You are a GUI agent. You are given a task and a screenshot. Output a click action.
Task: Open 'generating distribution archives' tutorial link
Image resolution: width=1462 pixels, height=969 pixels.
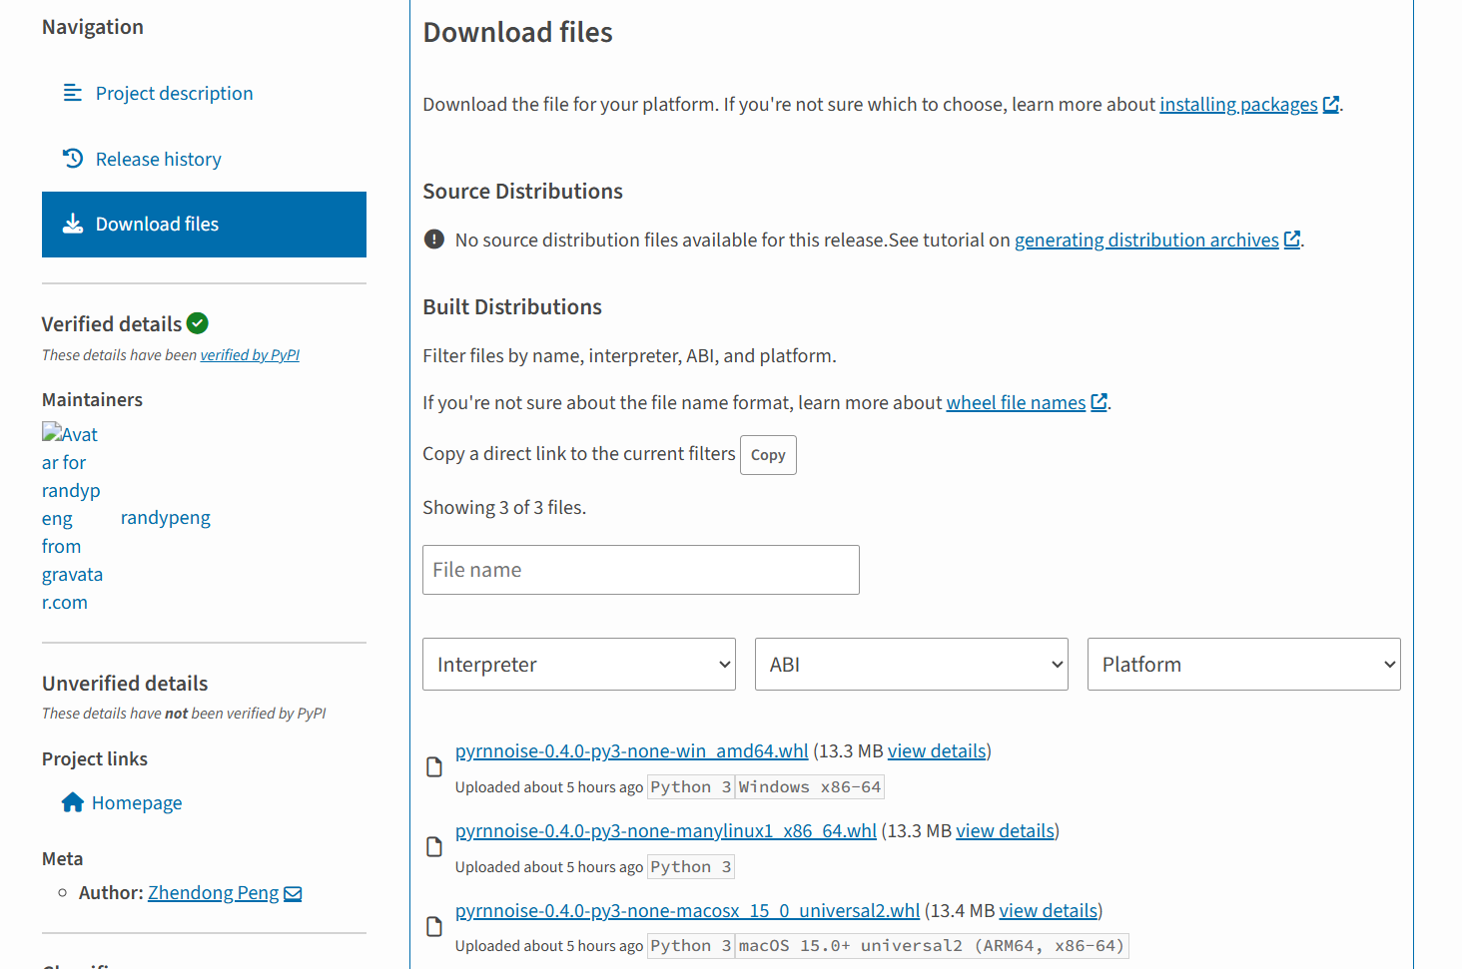pyautogui.click(x=1146, y=241)
